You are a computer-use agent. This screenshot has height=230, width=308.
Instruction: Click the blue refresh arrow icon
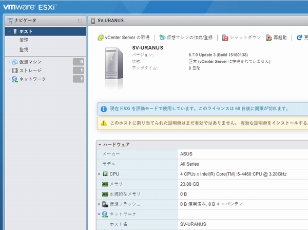pos(299,38)
